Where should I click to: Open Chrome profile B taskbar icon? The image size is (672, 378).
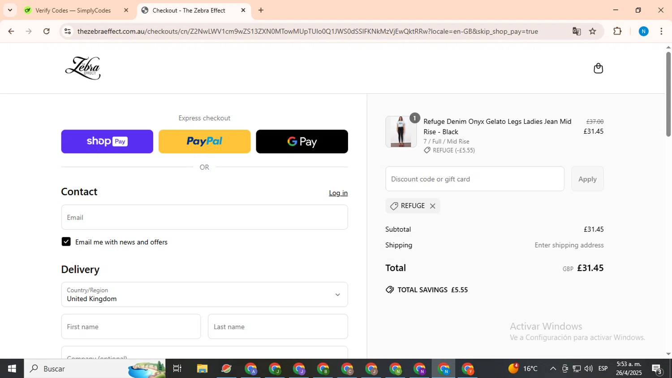pos(323,369)
